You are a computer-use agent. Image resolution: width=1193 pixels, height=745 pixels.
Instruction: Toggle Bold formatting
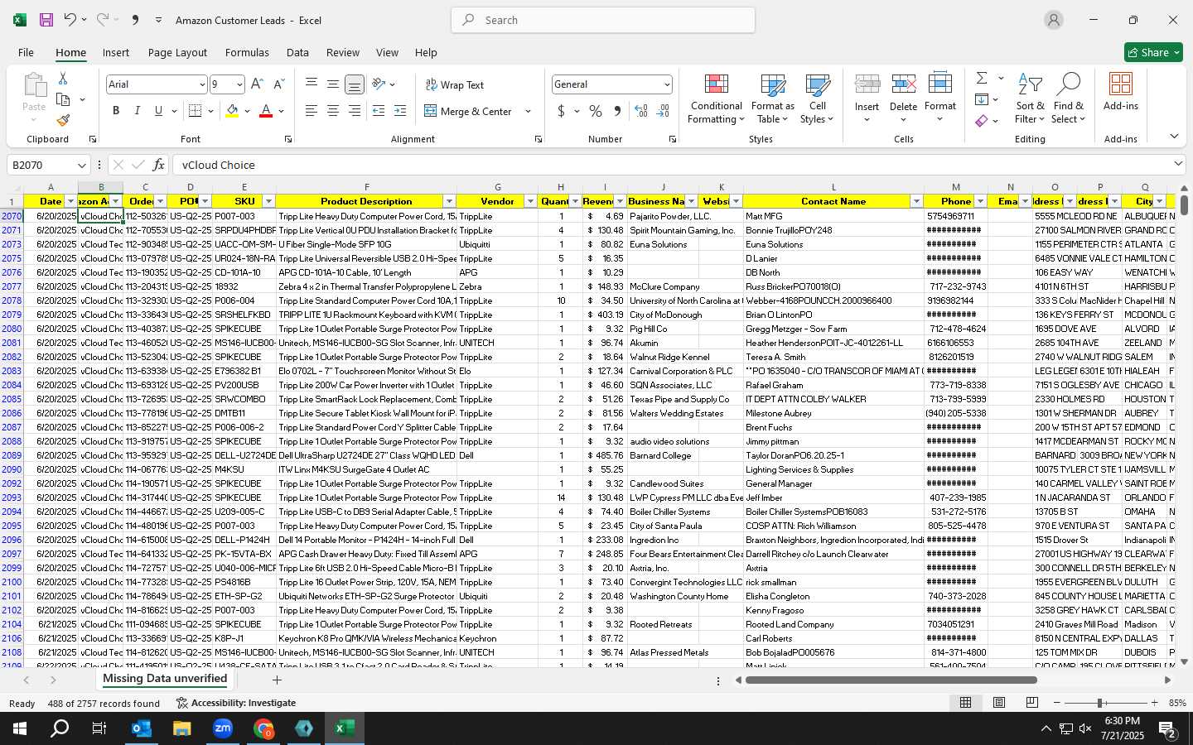(116, 111)
